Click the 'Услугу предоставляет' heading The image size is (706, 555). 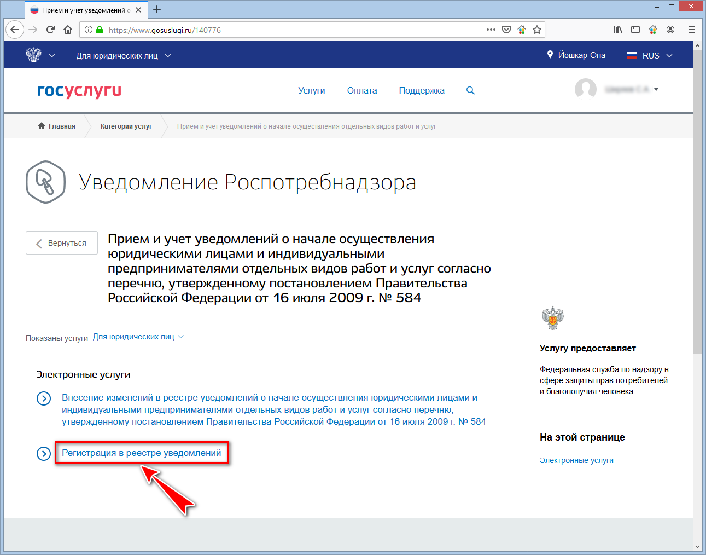pyautogui.click(x=588, y=349)
